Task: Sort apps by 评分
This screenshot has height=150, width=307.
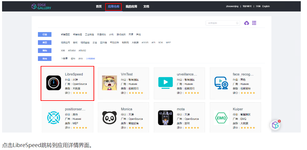Action: pos(81,59)
